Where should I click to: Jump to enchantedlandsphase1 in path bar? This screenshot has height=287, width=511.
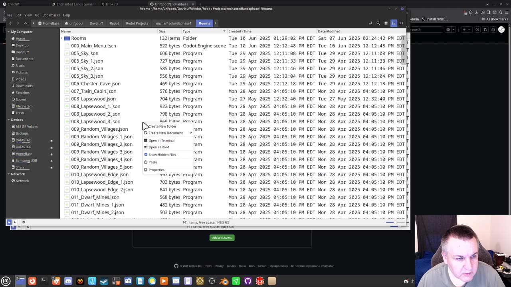pos(174,23)
